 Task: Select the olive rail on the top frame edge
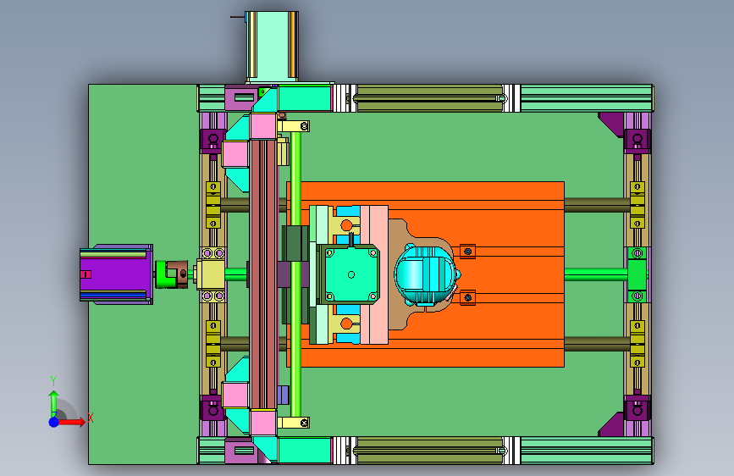coord(430,98)
